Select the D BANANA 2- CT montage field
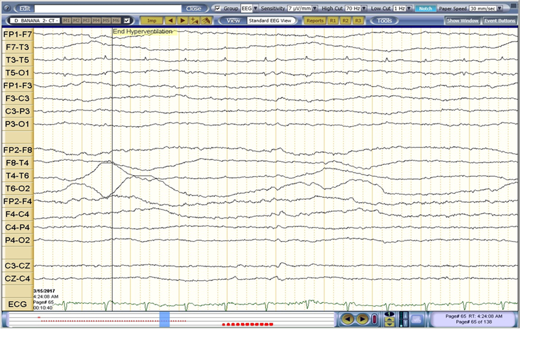 [x=34, y=20]
